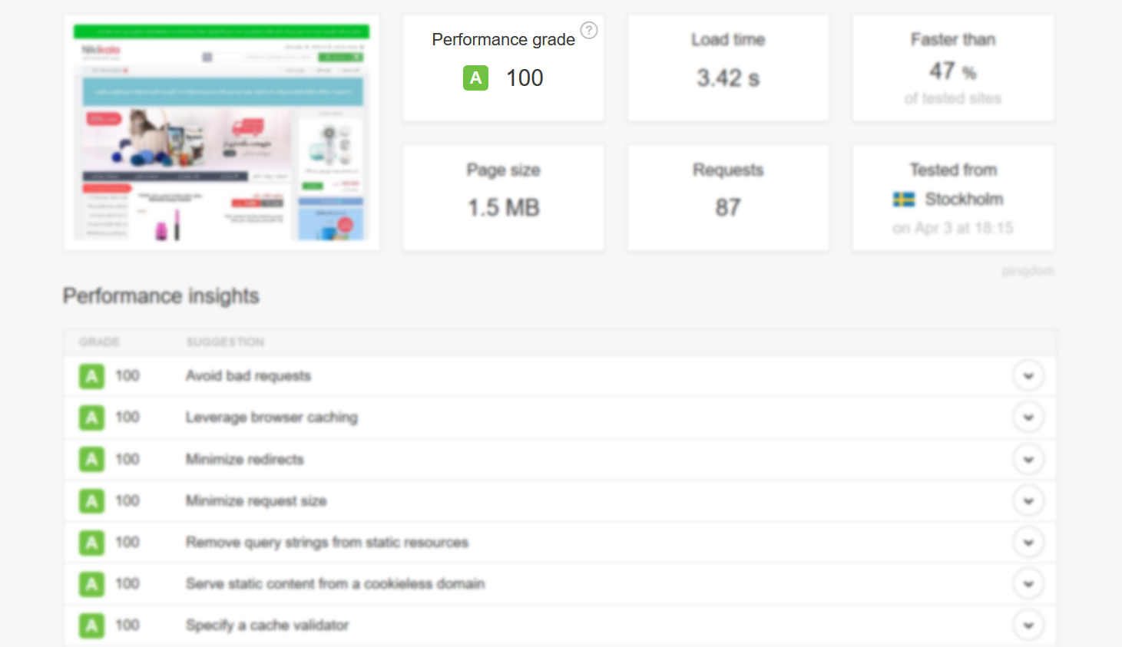Click the Performance grade score 100
This screenshot has width=1122, height=647.
525,78
